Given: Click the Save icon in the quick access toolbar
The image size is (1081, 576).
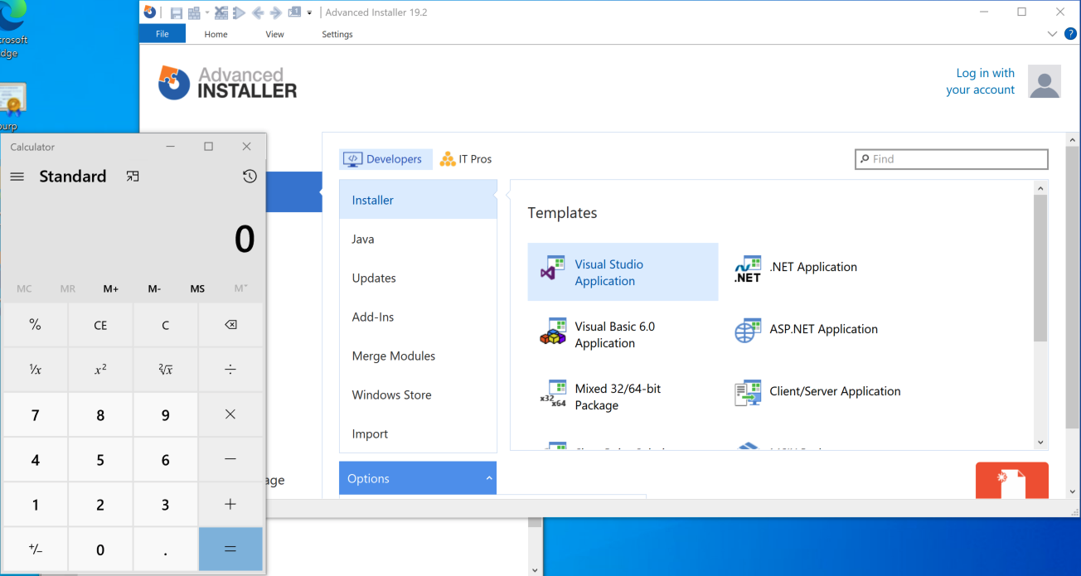Looking at the screenshot, I should [x=176, y=12].
